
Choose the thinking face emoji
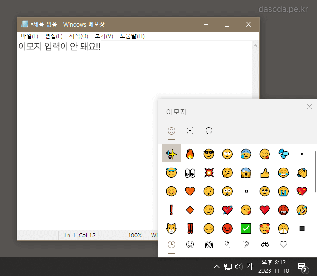227,173
